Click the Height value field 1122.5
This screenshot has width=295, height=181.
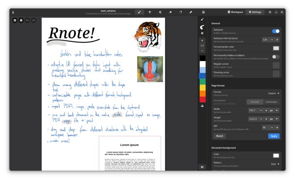coord(253,119)
